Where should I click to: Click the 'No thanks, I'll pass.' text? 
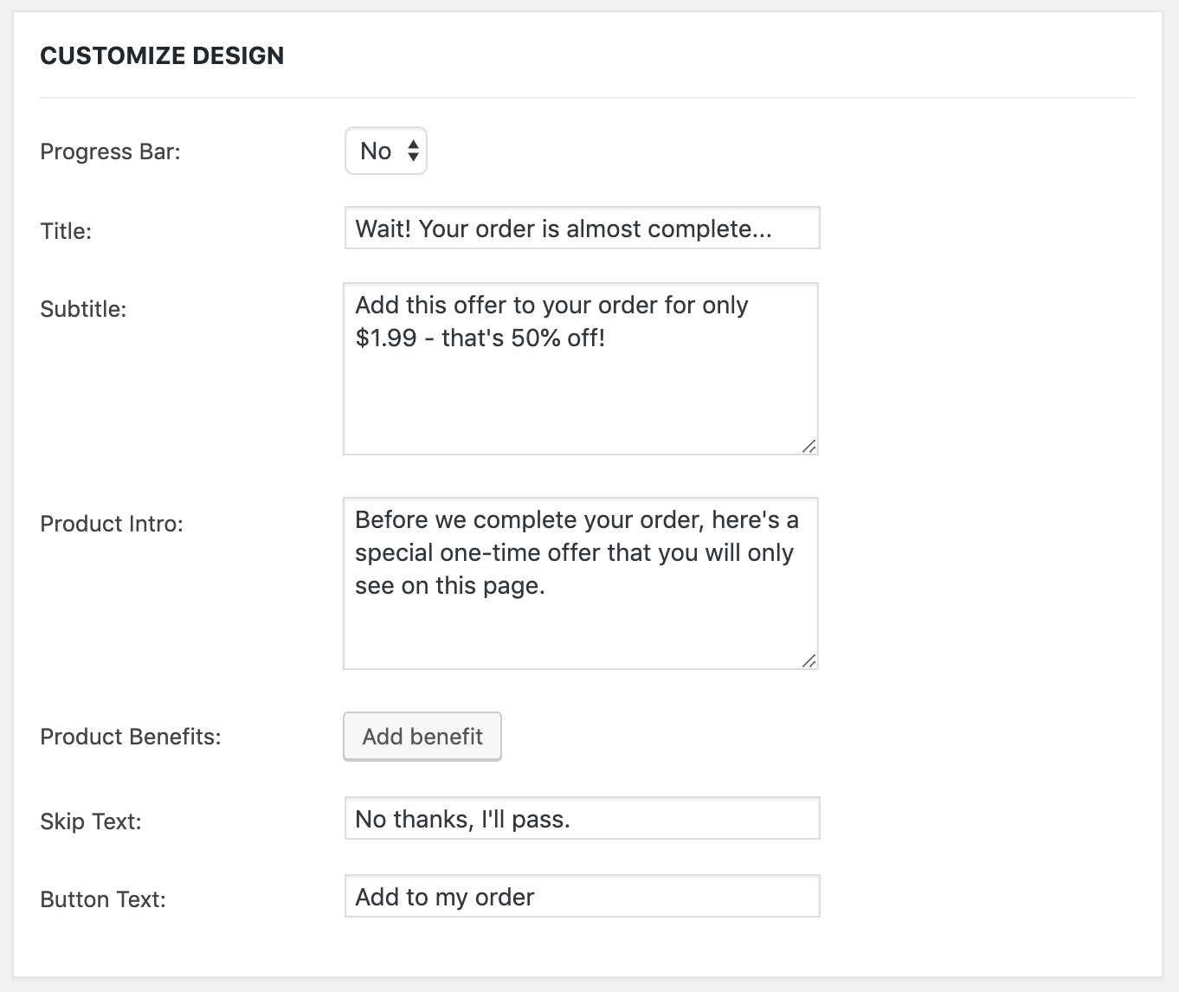pos(462,817)
